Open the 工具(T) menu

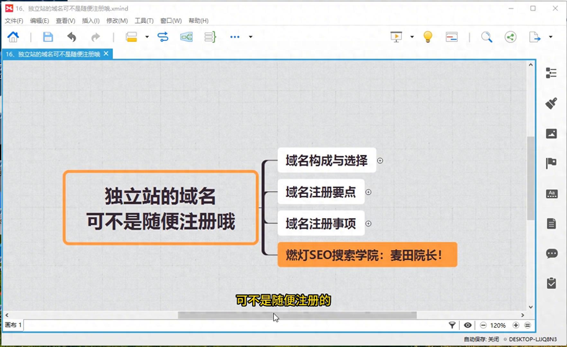(144, 21)
